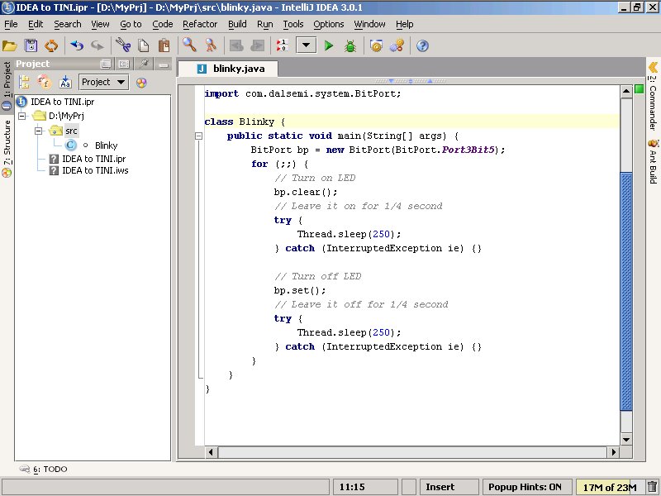Image resolution: width=661 pixels, height=496 pixels.
Task: Collapse the src folder node
Action: tap(39, 131)
